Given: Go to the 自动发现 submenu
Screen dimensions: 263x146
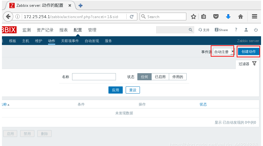Looking at the screenshot, I should [x=92, y=41].
